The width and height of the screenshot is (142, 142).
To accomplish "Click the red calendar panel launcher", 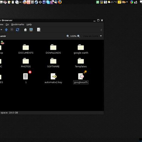I will [x=28, y=2].
